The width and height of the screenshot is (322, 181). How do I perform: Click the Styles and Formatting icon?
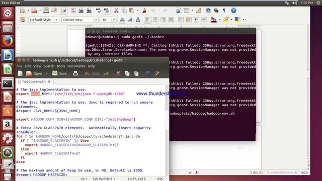coord(22,20)
